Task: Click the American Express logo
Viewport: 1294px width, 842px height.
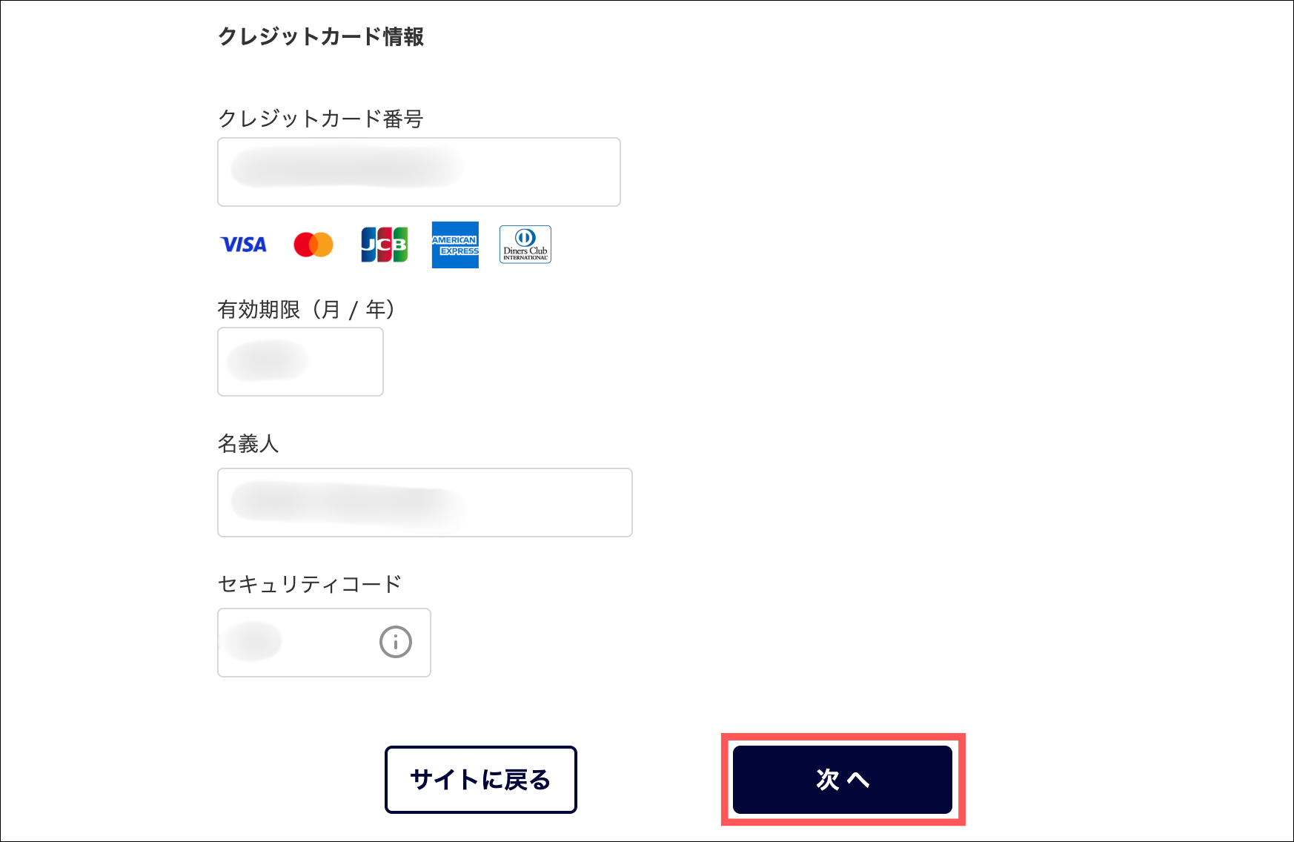Action: [455, 245]
